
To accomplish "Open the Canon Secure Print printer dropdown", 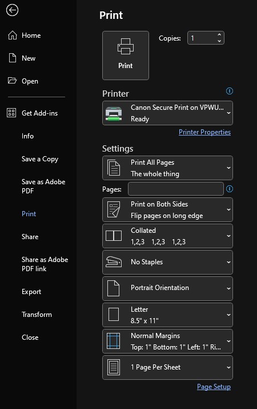I will (168, 113).
